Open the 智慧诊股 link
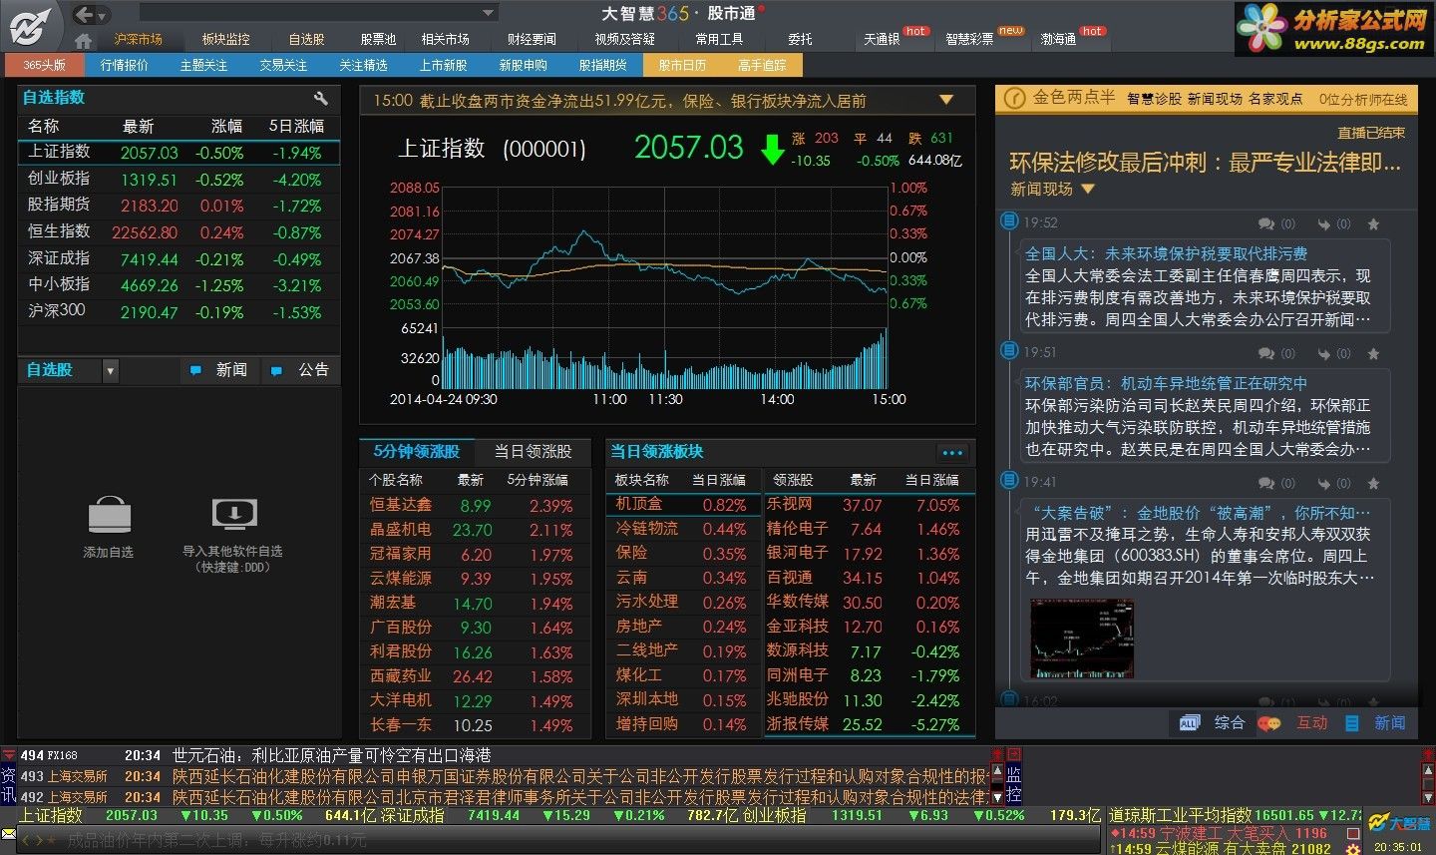This screenshot has width=1436, height=855. click(1154, 99)
